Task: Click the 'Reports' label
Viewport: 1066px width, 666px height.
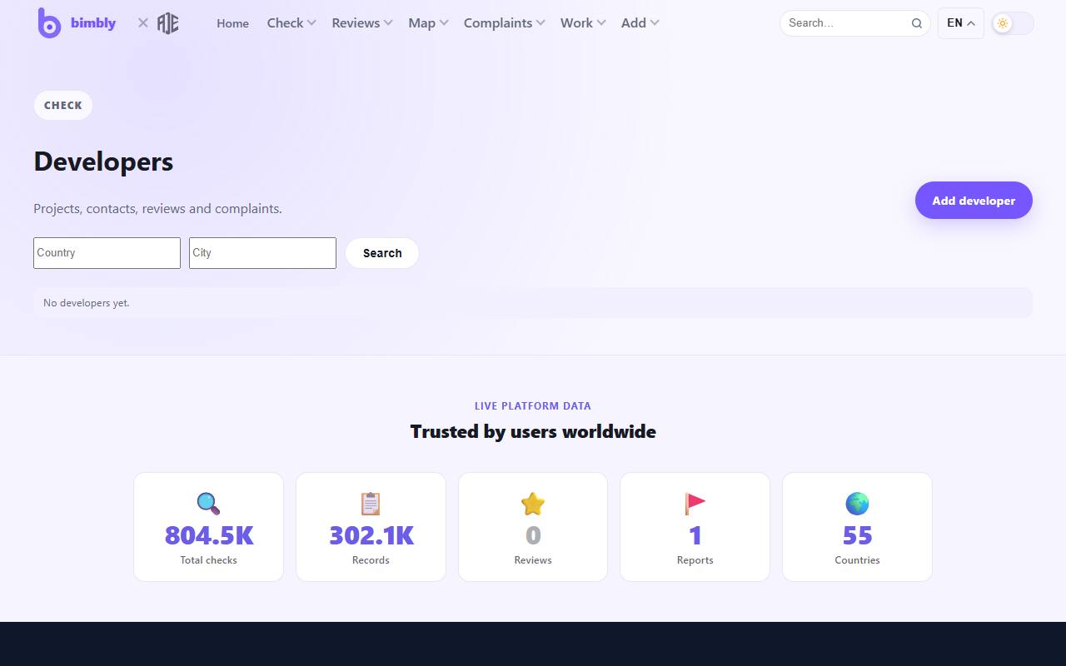Action: pos(695,560)
